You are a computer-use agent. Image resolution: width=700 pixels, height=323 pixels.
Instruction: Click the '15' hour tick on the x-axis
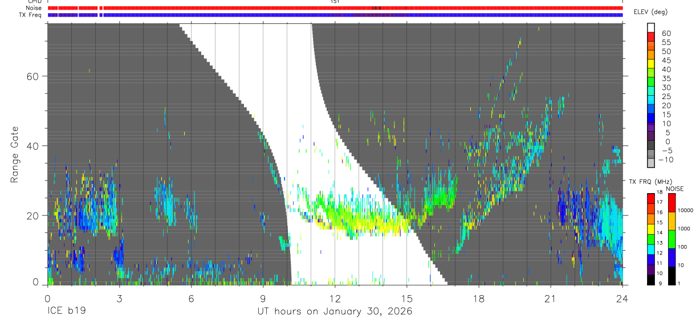coord(406,298)
